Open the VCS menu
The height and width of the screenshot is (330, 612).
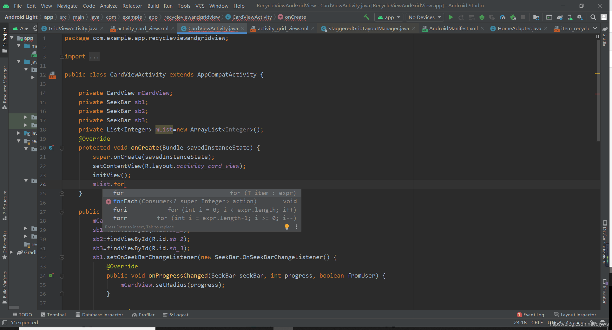coord(200,6)
